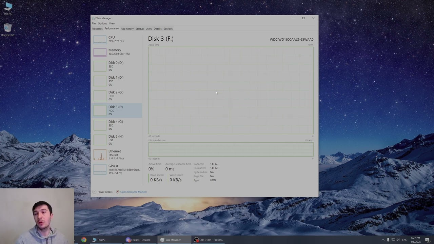The width and height of the screenshot is (434, 244).
Task: Click the Read speed 0 KB/s value
Action: [x=156, y=180]
